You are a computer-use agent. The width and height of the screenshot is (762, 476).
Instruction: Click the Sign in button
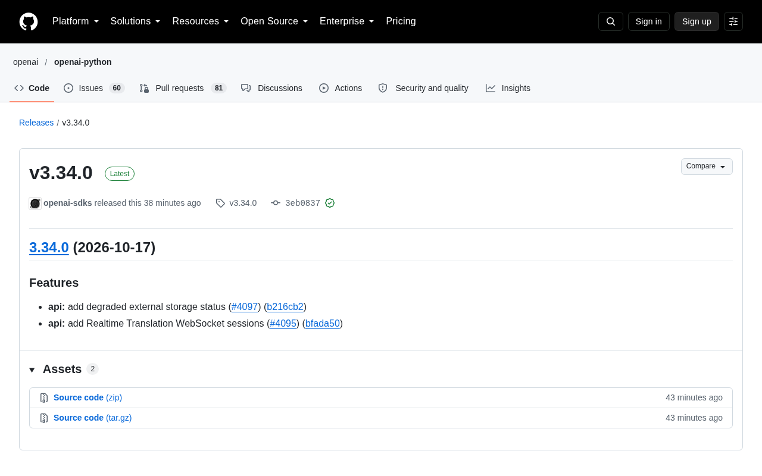click(x=649, y=21)
